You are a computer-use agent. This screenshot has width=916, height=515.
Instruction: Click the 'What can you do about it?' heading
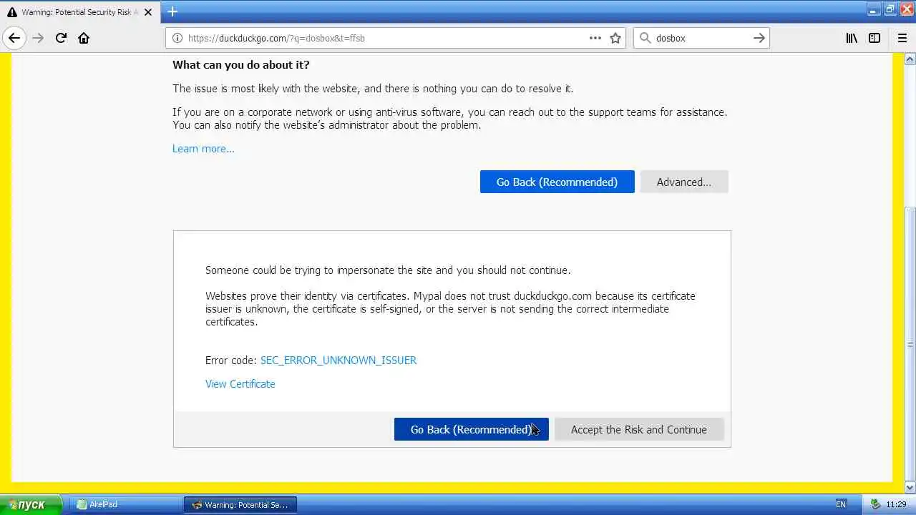point(241,64)
